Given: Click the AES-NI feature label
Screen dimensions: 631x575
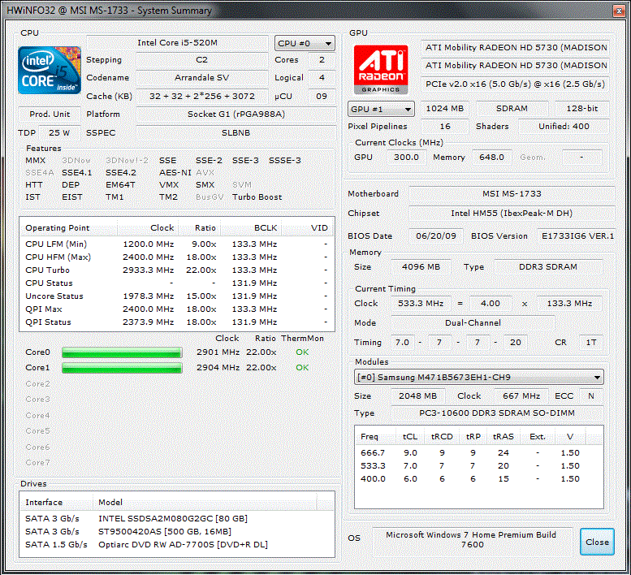Looking at the screenshot, I should (x=175, y=173).
